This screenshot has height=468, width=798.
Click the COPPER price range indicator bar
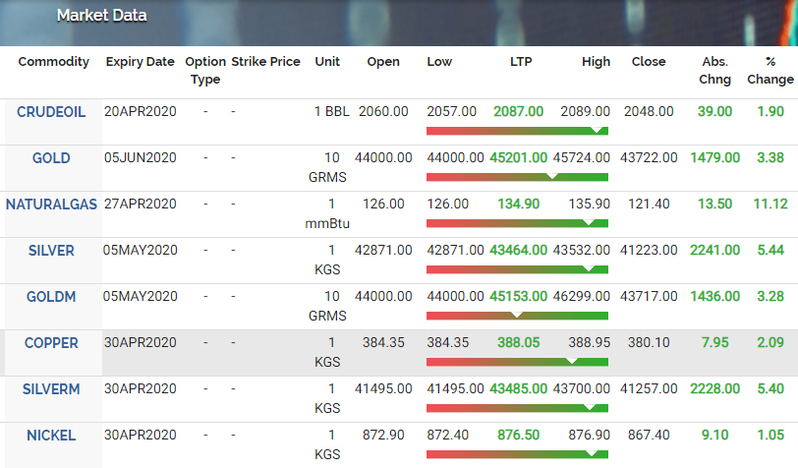tap(517, 362)
